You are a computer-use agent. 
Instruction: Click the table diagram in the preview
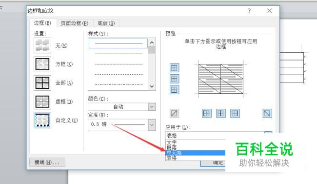[x=221, y=79]
